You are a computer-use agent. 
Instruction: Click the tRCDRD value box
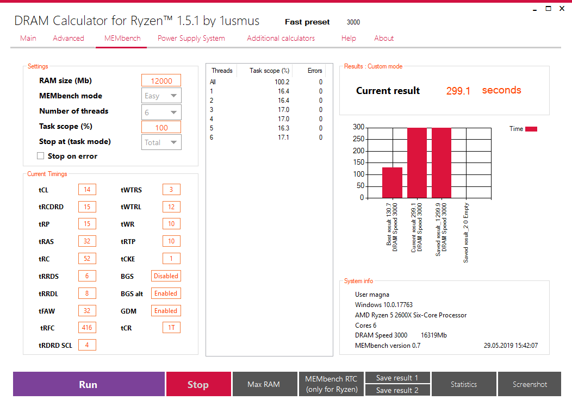(x=87, y=207)
